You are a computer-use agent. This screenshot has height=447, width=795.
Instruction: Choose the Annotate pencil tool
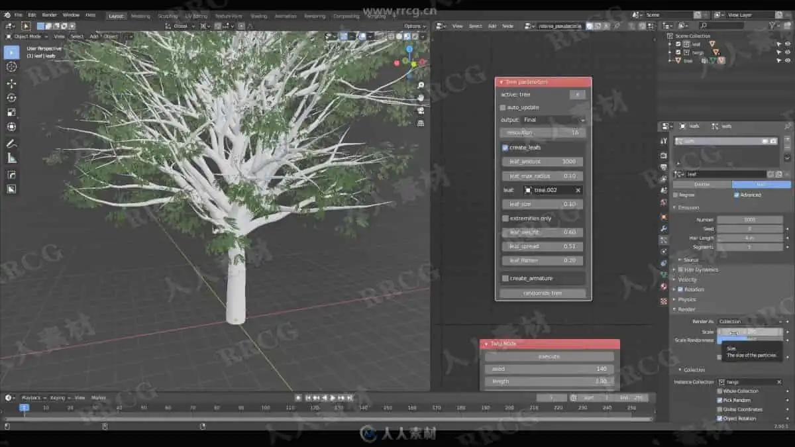11,144
